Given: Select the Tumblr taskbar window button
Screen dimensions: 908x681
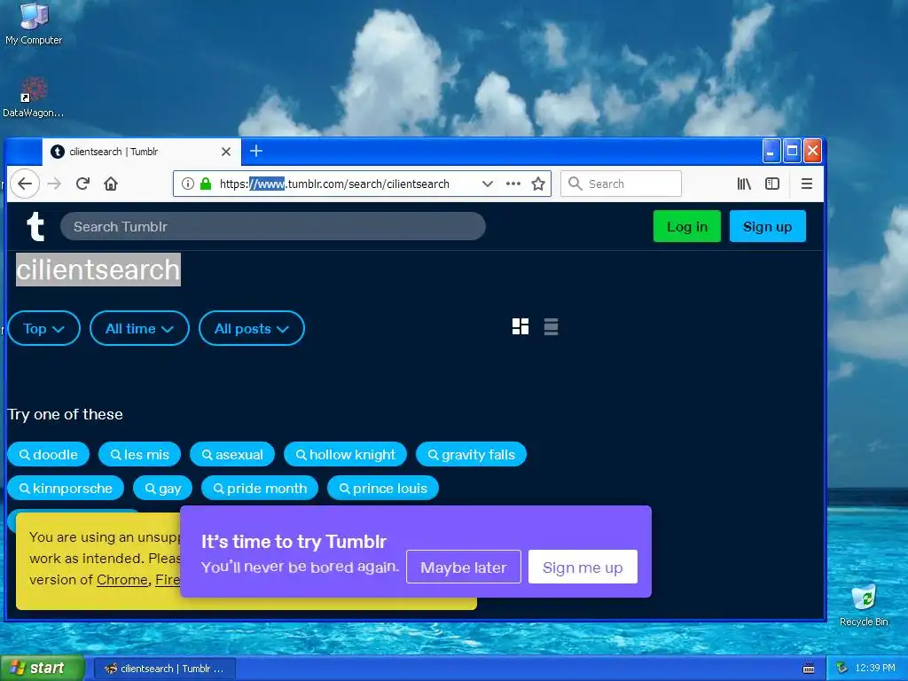Looking at the screenshot, I should click(164, 669).
